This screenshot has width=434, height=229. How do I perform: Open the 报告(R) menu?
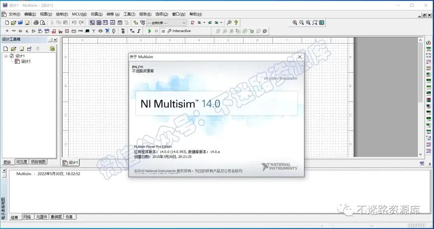click(145, 14)
